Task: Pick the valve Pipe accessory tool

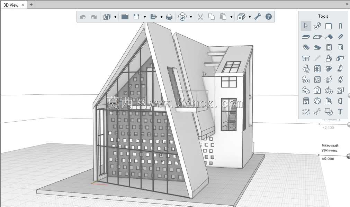Action: pyautogui.click(x=329, y=69)
